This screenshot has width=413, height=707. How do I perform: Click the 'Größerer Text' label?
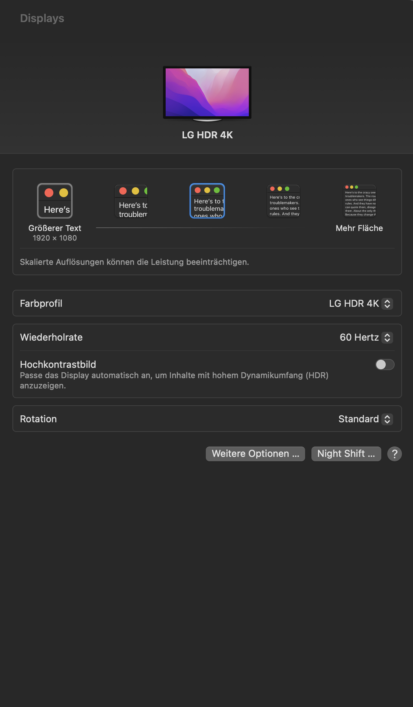[x=55, y=228]
